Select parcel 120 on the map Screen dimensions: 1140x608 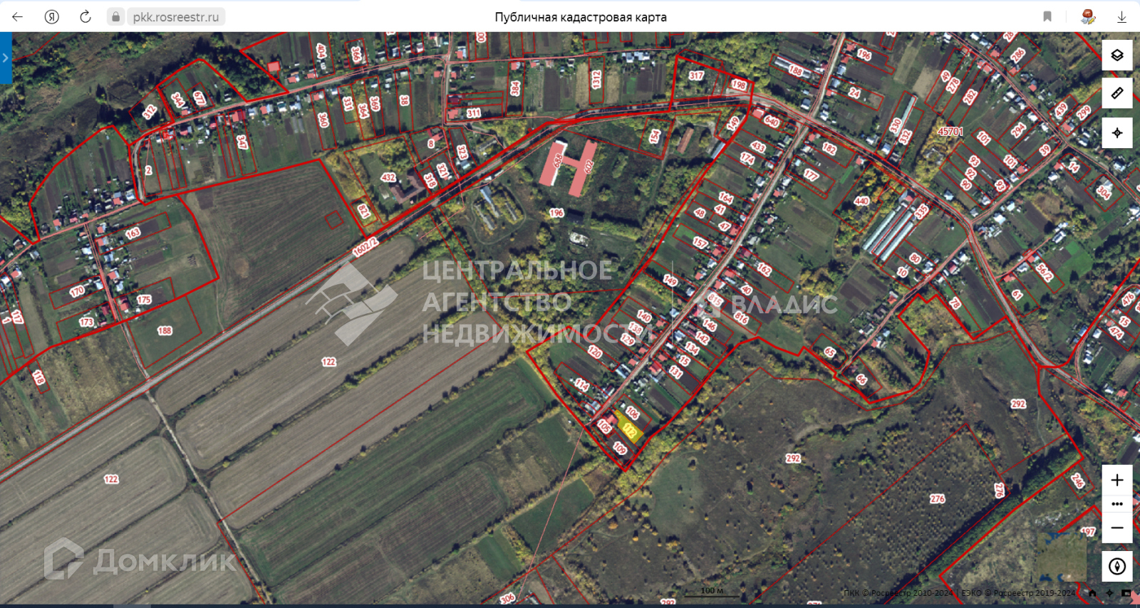[x=595, y=352]
